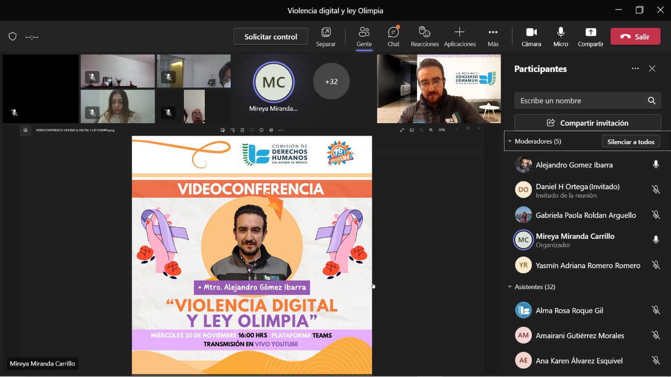Click the Escribe un nombre search field
The width and height of the screenshot is (671, 377).
coord(582,100)
